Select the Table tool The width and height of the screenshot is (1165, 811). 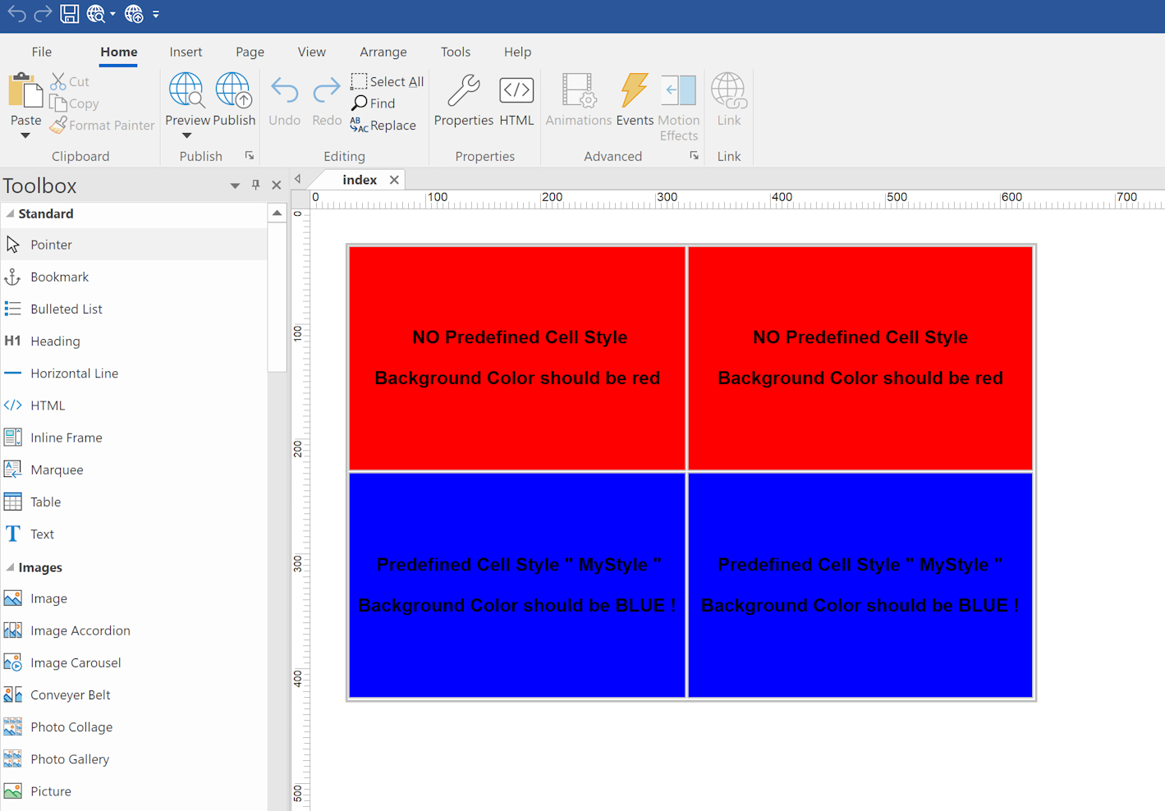tap(134, 502)
